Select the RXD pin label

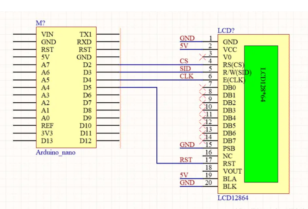click(84, 42)
